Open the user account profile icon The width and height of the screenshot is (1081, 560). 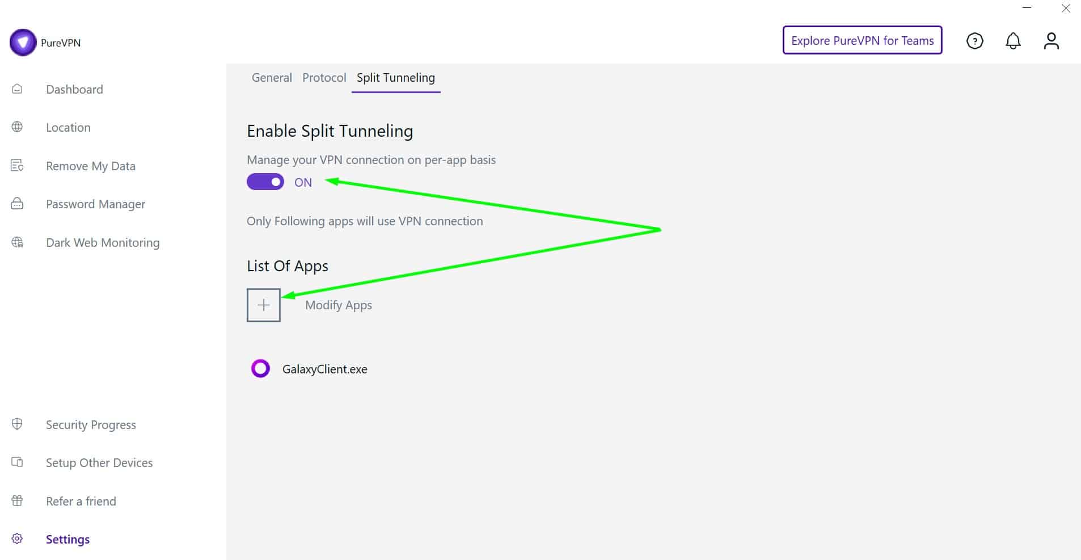[1051, 41]
